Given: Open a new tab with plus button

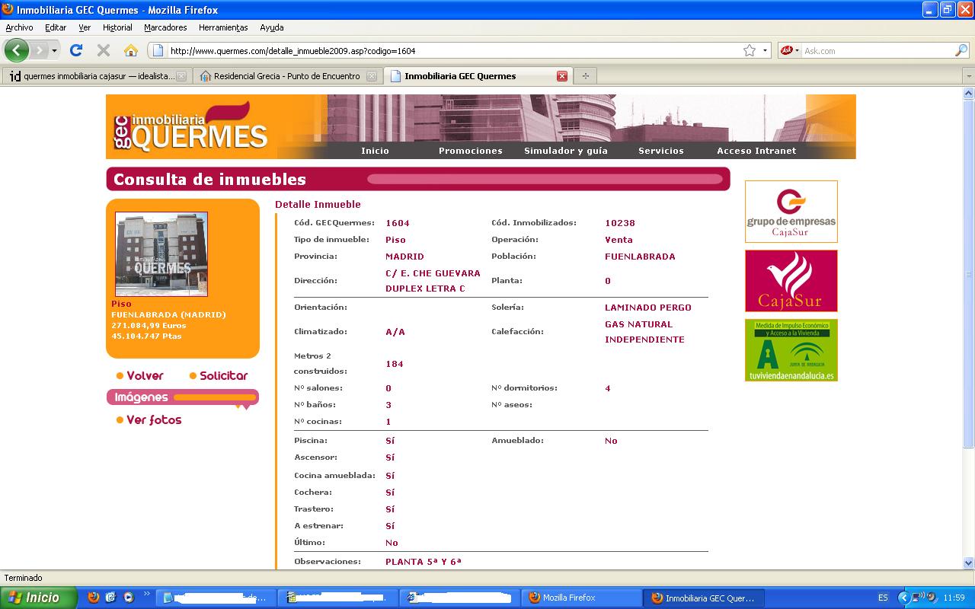Looking at the screenshot, I should pos(585,76).
